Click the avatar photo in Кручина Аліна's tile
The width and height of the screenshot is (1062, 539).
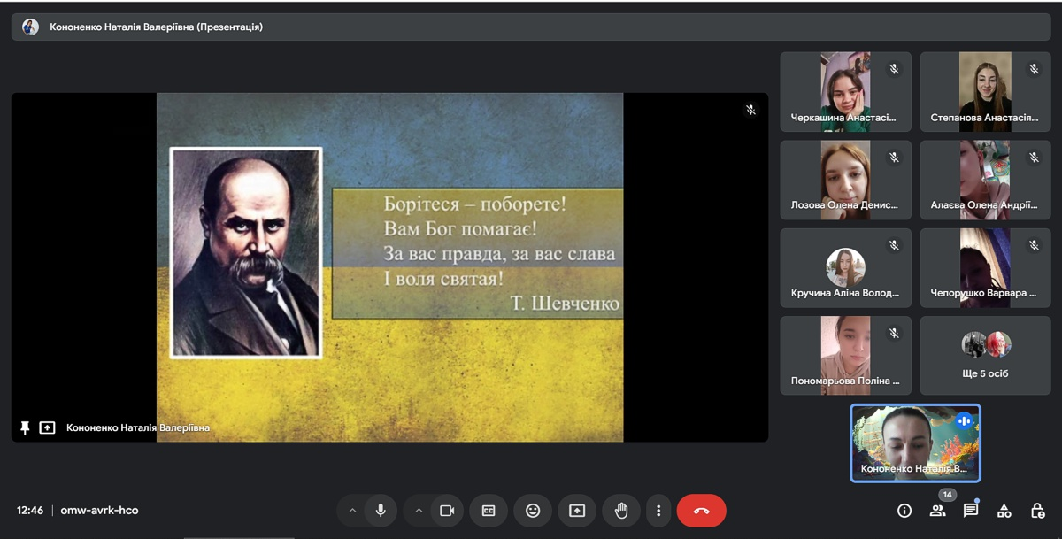click(845, 266)
